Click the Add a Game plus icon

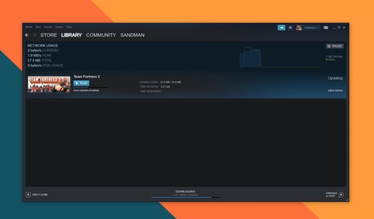(28, 195)
